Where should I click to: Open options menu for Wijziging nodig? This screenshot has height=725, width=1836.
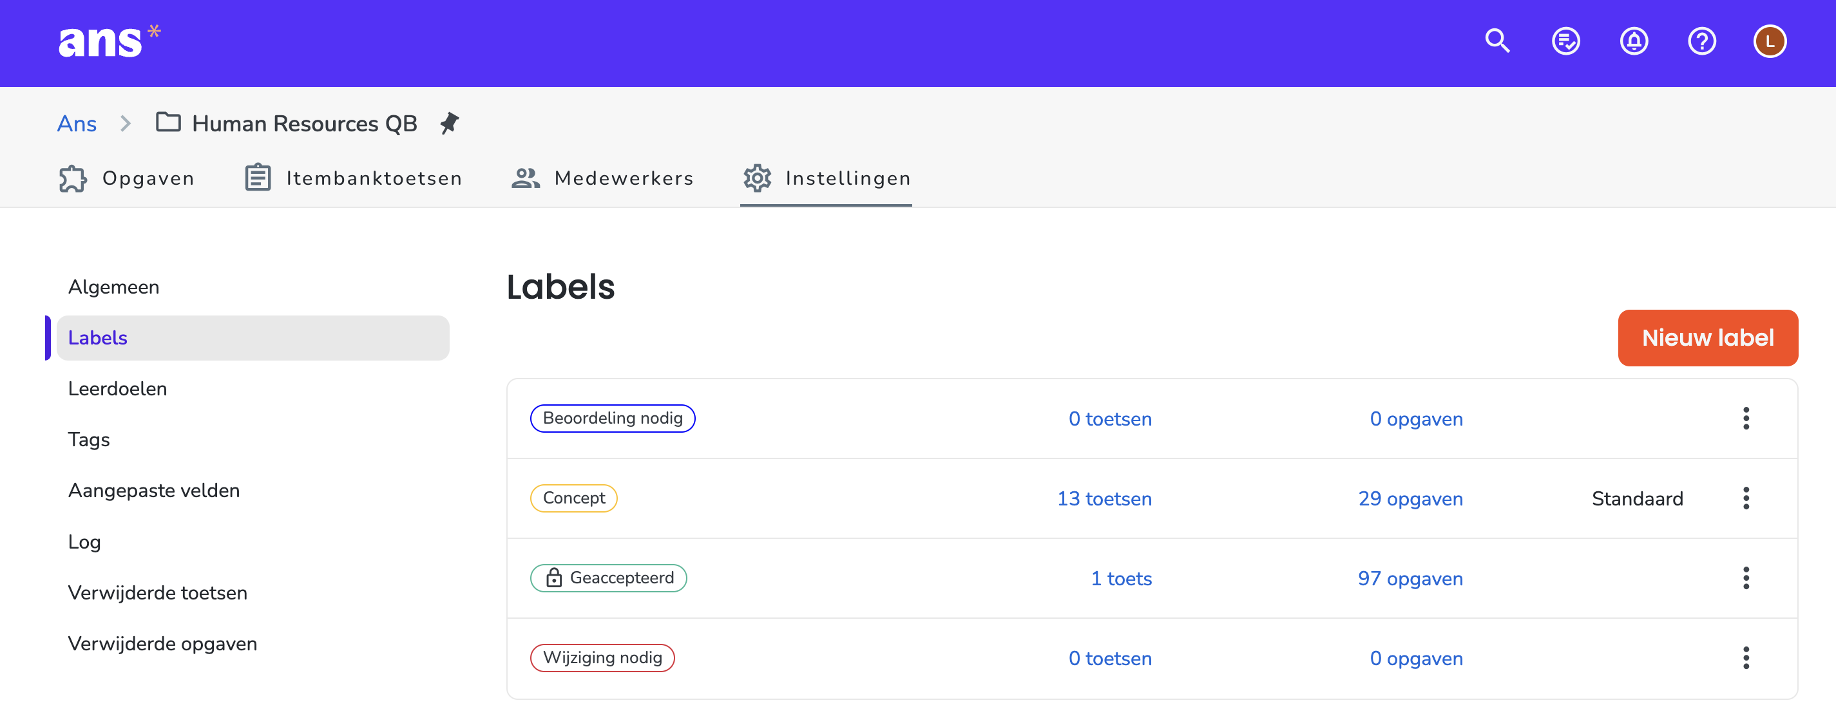click(1746, 657)
